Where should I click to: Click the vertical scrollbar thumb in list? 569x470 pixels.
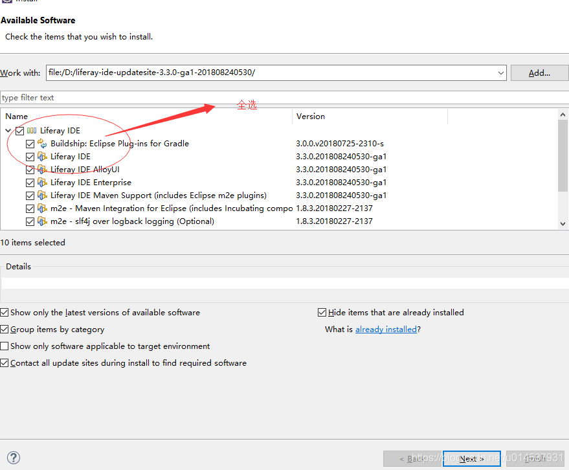pos(563,155)
